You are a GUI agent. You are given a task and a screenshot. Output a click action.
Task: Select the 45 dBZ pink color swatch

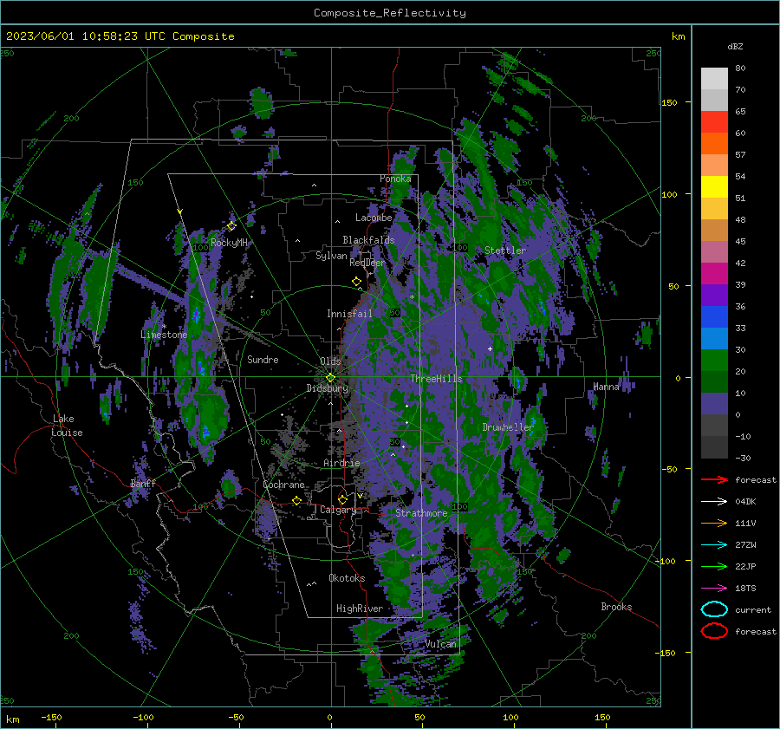[x=714, y=251]
